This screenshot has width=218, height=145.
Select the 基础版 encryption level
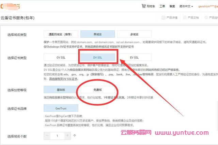(x=61, y=90)
